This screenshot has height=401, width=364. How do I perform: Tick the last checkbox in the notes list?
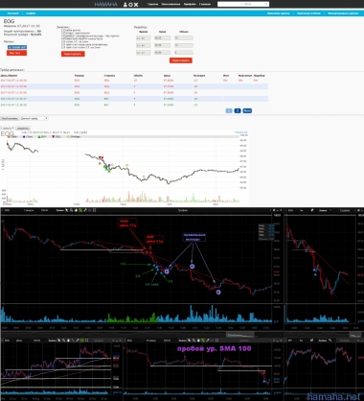(63, 47)
